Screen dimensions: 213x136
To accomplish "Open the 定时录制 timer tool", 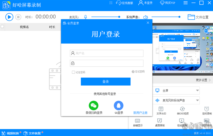I will (x=207, y=111).
